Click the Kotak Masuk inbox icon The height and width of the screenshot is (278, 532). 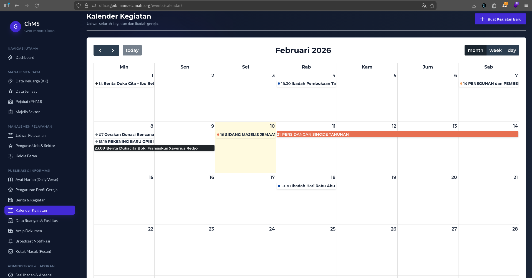pos(11,251)
